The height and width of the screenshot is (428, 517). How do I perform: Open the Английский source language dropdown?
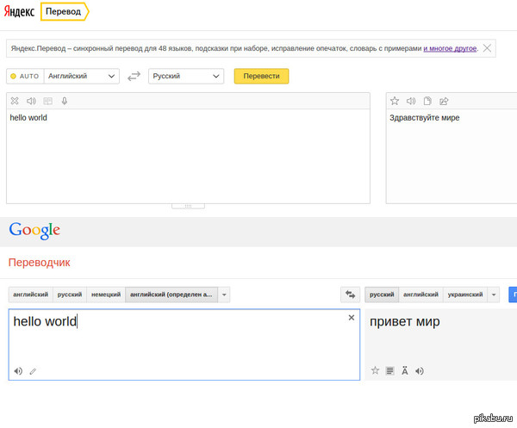(82, 76)
